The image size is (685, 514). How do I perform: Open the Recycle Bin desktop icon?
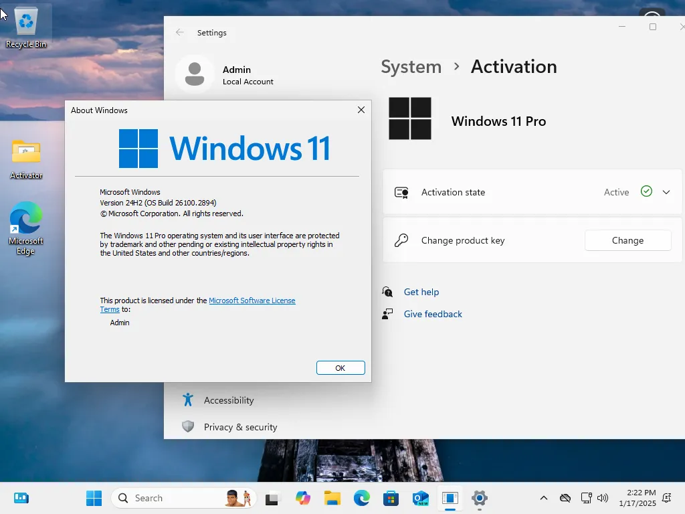26,28
